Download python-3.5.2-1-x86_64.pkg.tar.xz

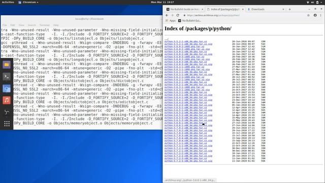(x=186, y=42)
